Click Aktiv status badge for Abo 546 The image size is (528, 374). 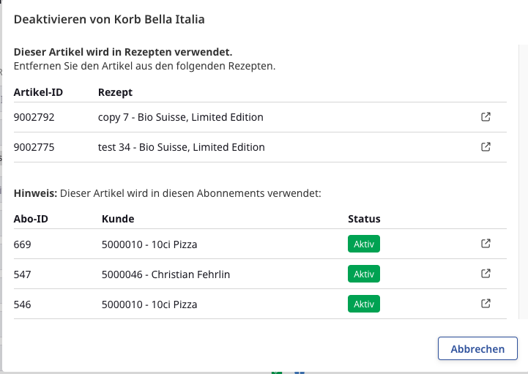[364, 304]
